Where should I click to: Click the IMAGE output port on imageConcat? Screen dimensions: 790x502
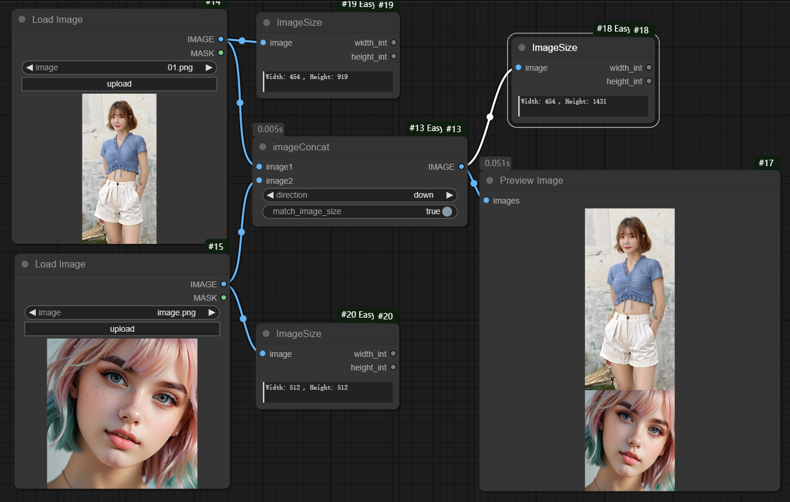(x=461, y=167)
